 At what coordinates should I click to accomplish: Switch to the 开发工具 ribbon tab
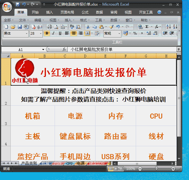tap(146, 12)
